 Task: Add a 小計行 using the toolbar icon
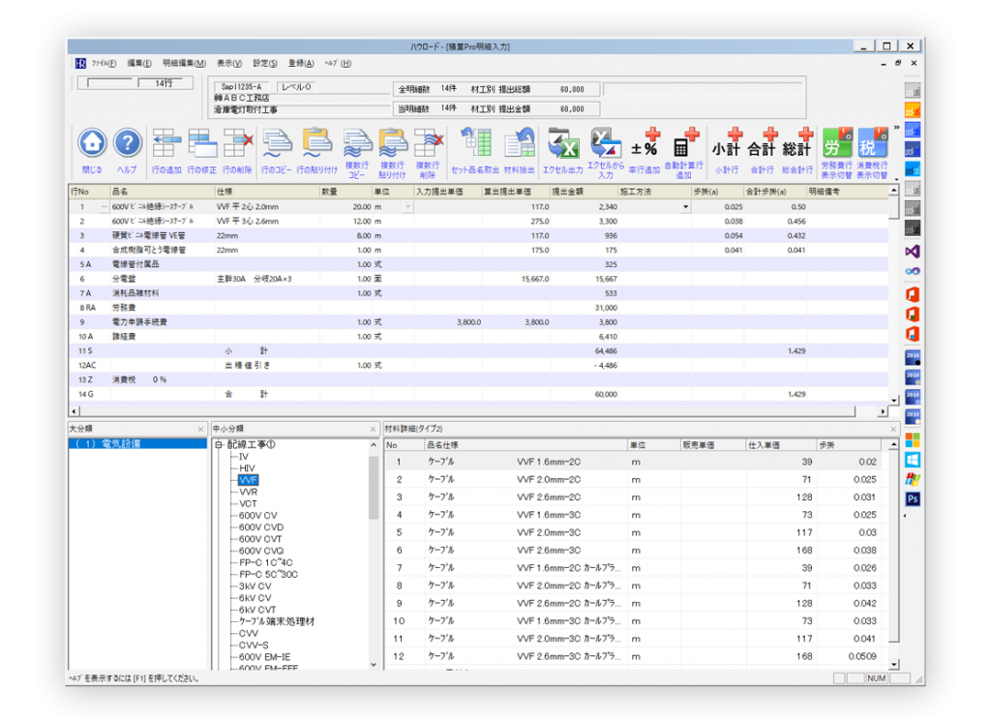point(726,145)
